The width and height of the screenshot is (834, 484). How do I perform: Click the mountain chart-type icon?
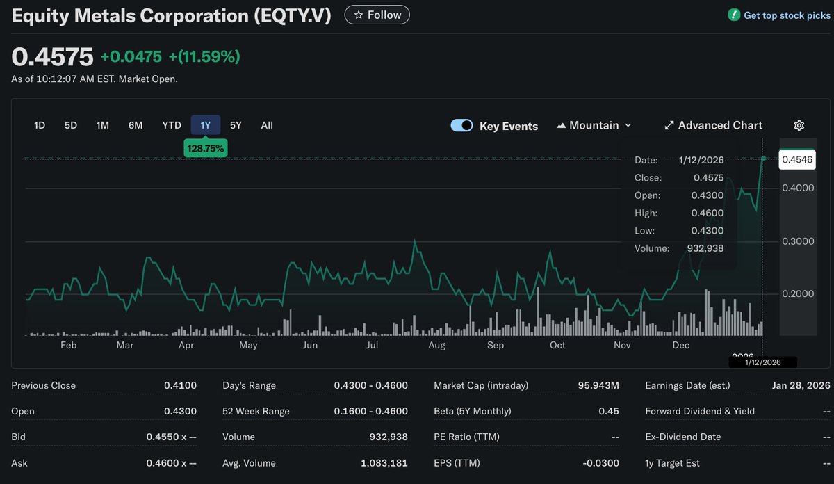562,125
